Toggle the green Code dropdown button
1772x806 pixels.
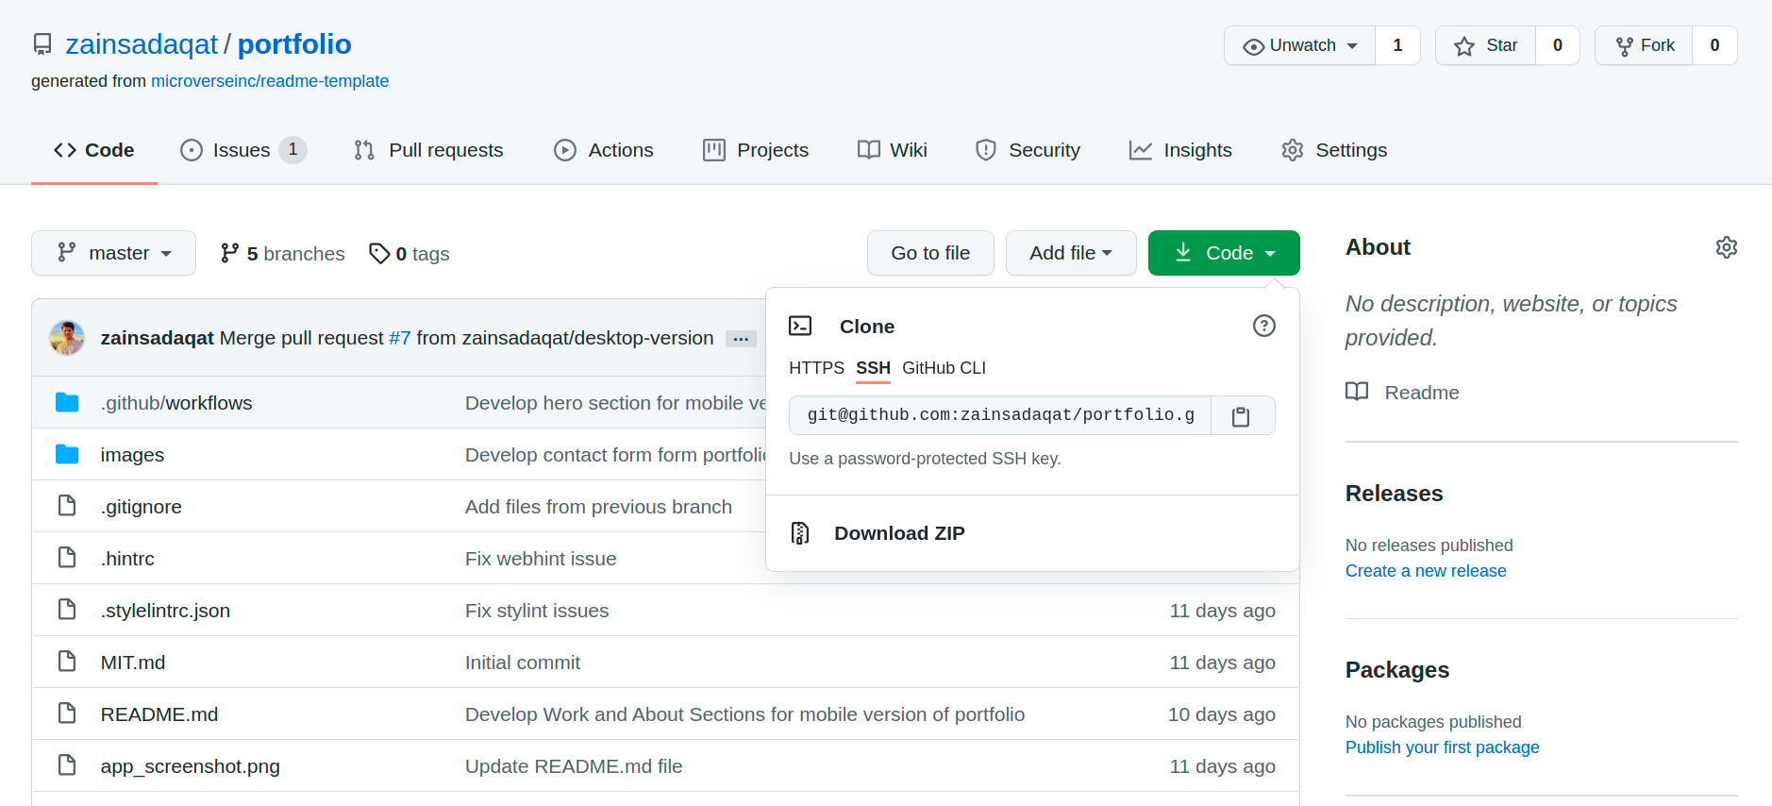point(1224,253)
